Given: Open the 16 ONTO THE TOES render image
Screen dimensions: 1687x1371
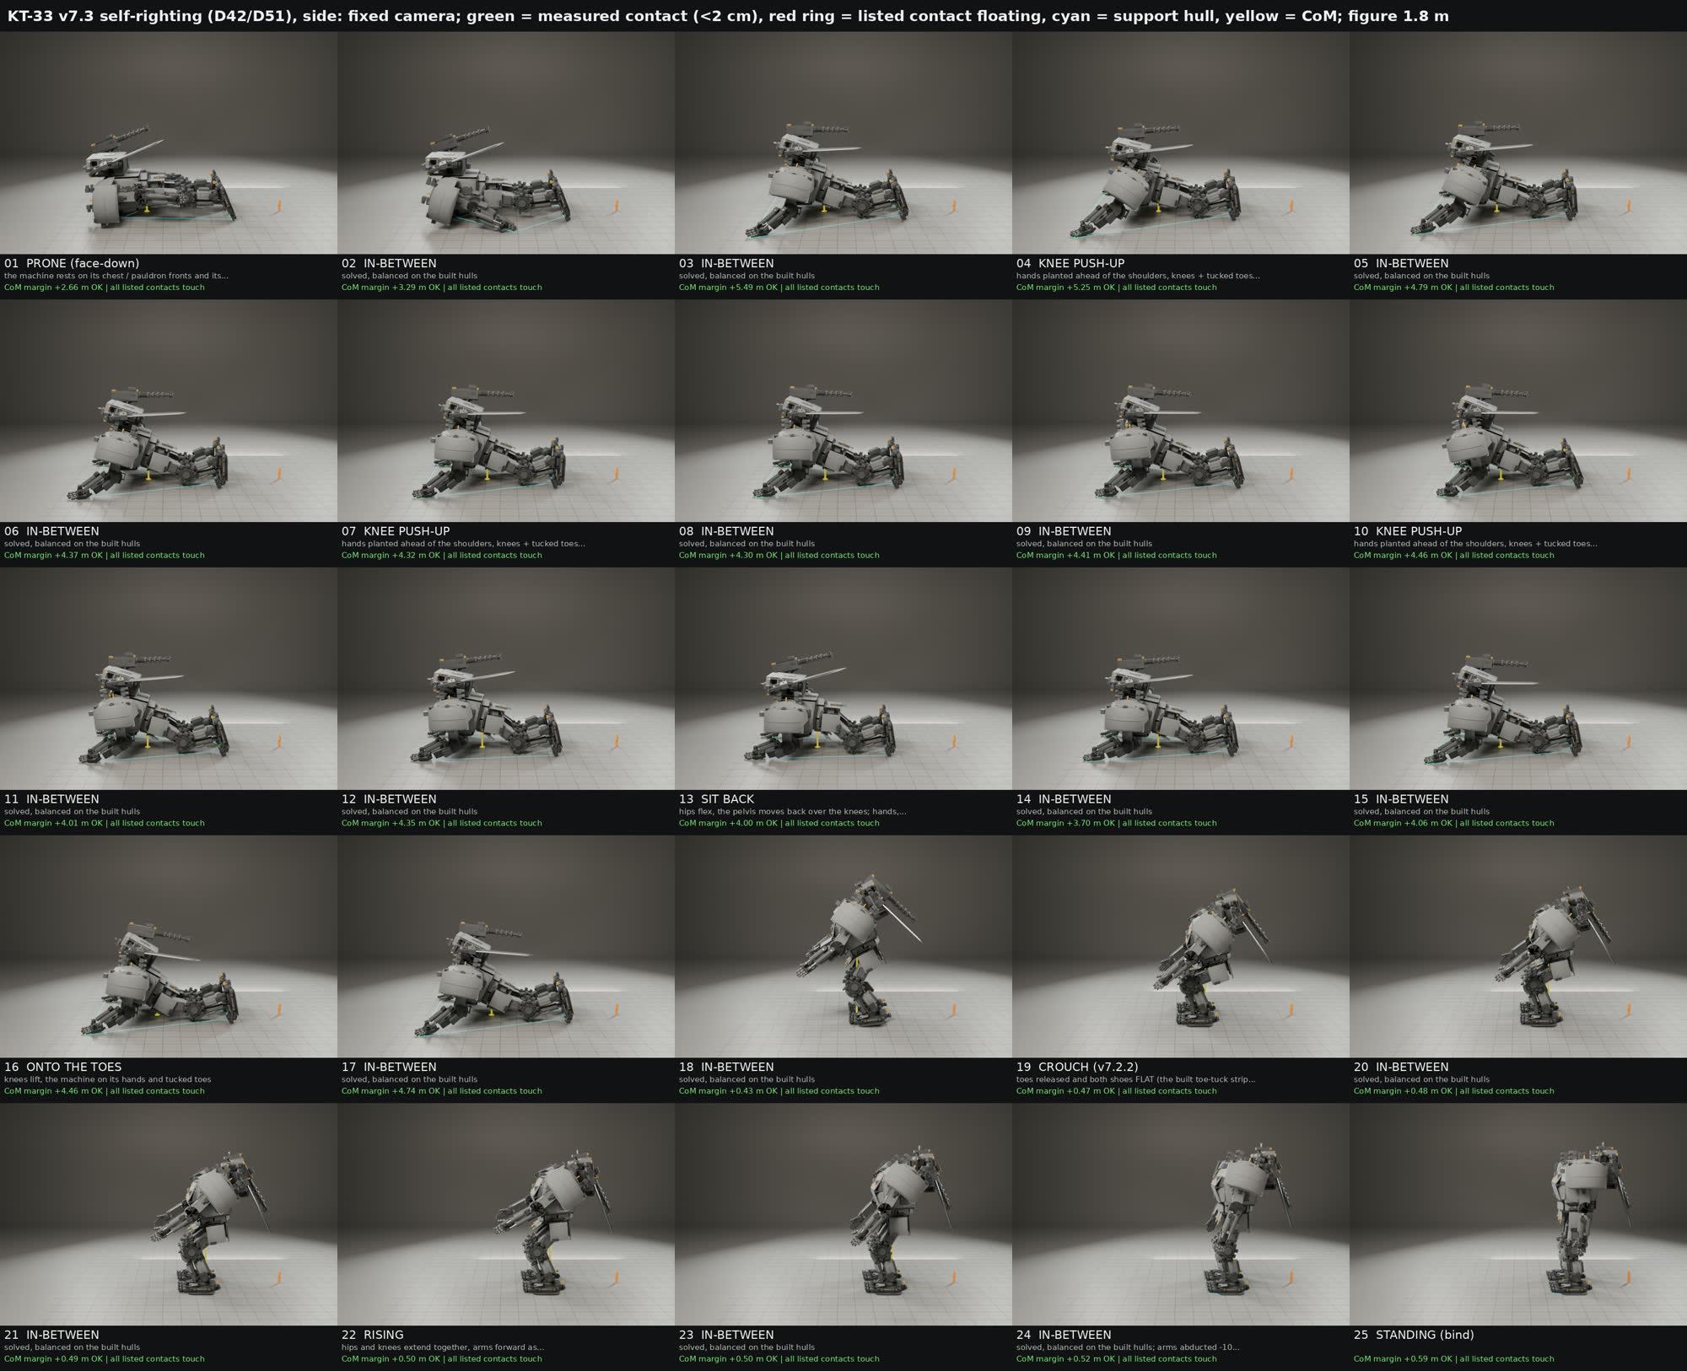Looking at the screenshot, I should click(169, 946).
